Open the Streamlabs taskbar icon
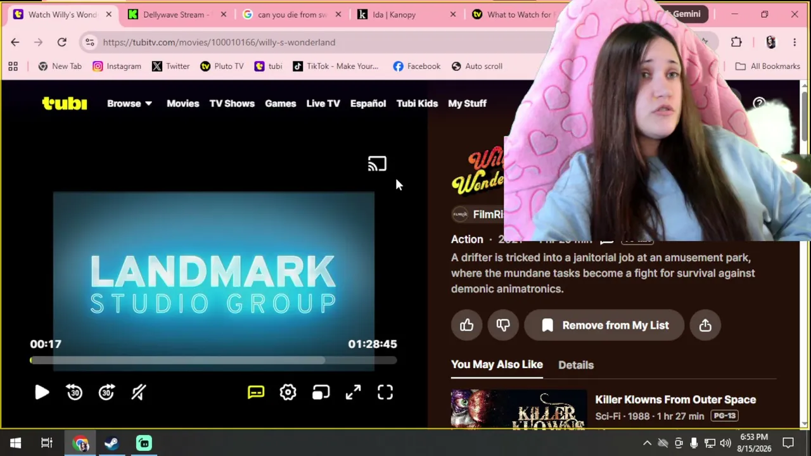 click(x=144, y=443)
